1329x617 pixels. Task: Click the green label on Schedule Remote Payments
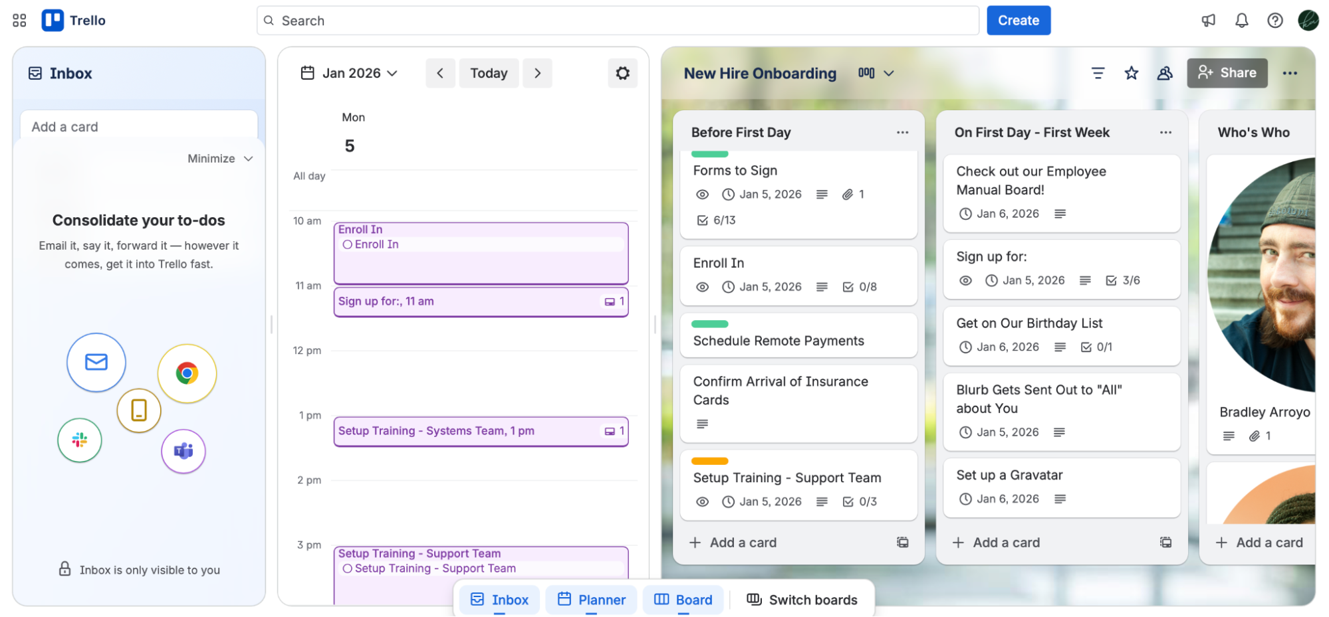pyautogui.click(x=709, y=323)
